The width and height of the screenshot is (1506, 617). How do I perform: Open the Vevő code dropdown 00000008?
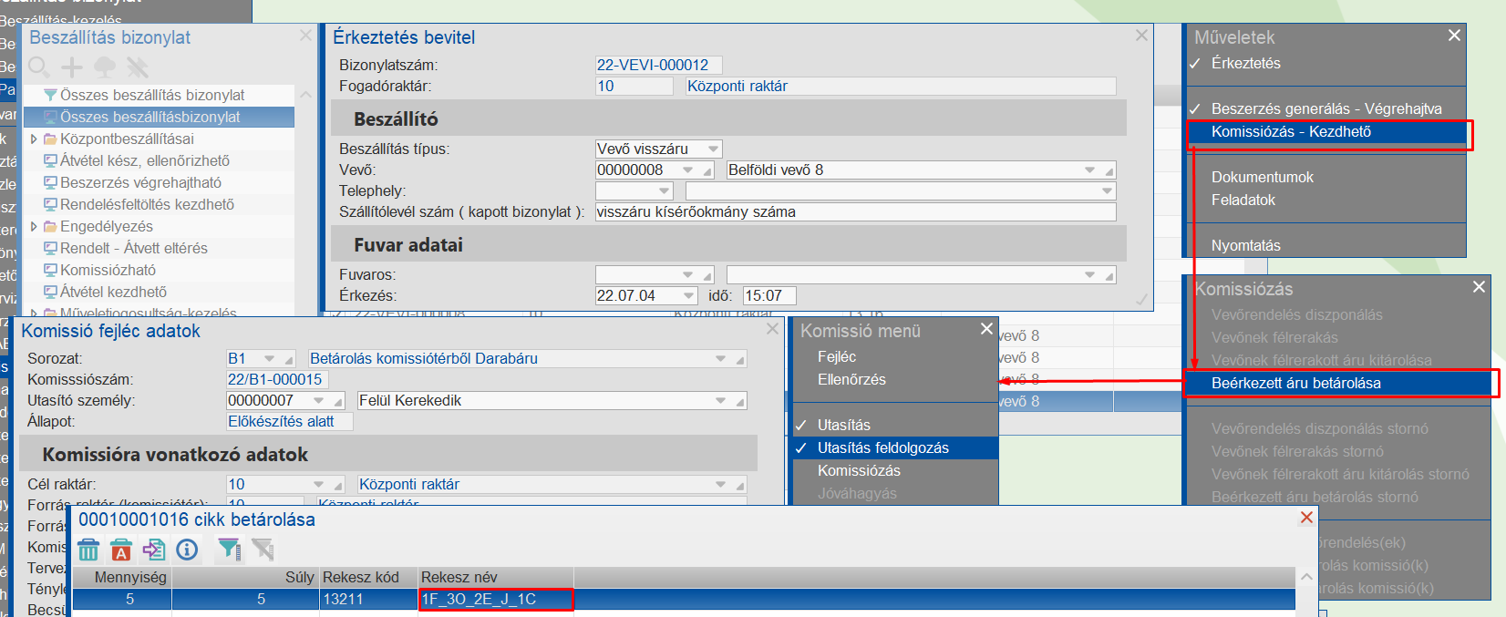pyautogui.click(x=688, y=170)
